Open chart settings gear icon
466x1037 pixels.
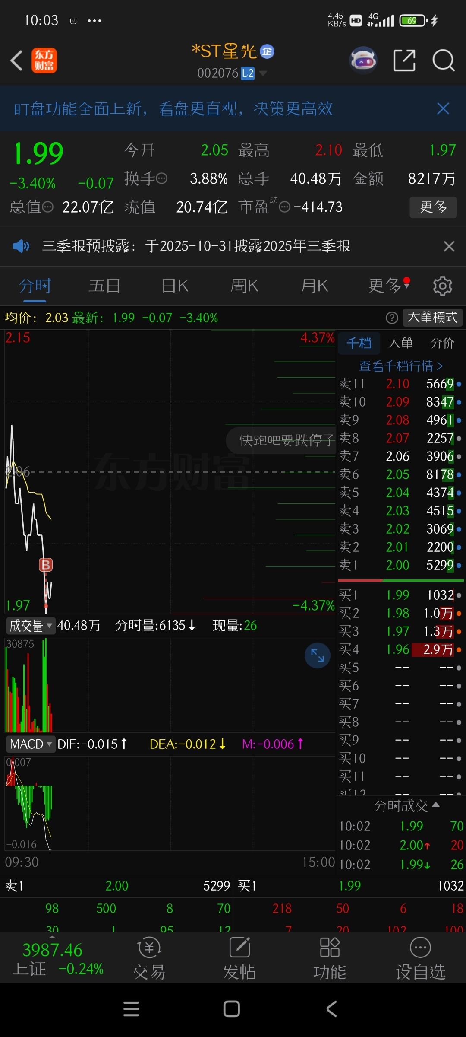(x=442, y=286)
